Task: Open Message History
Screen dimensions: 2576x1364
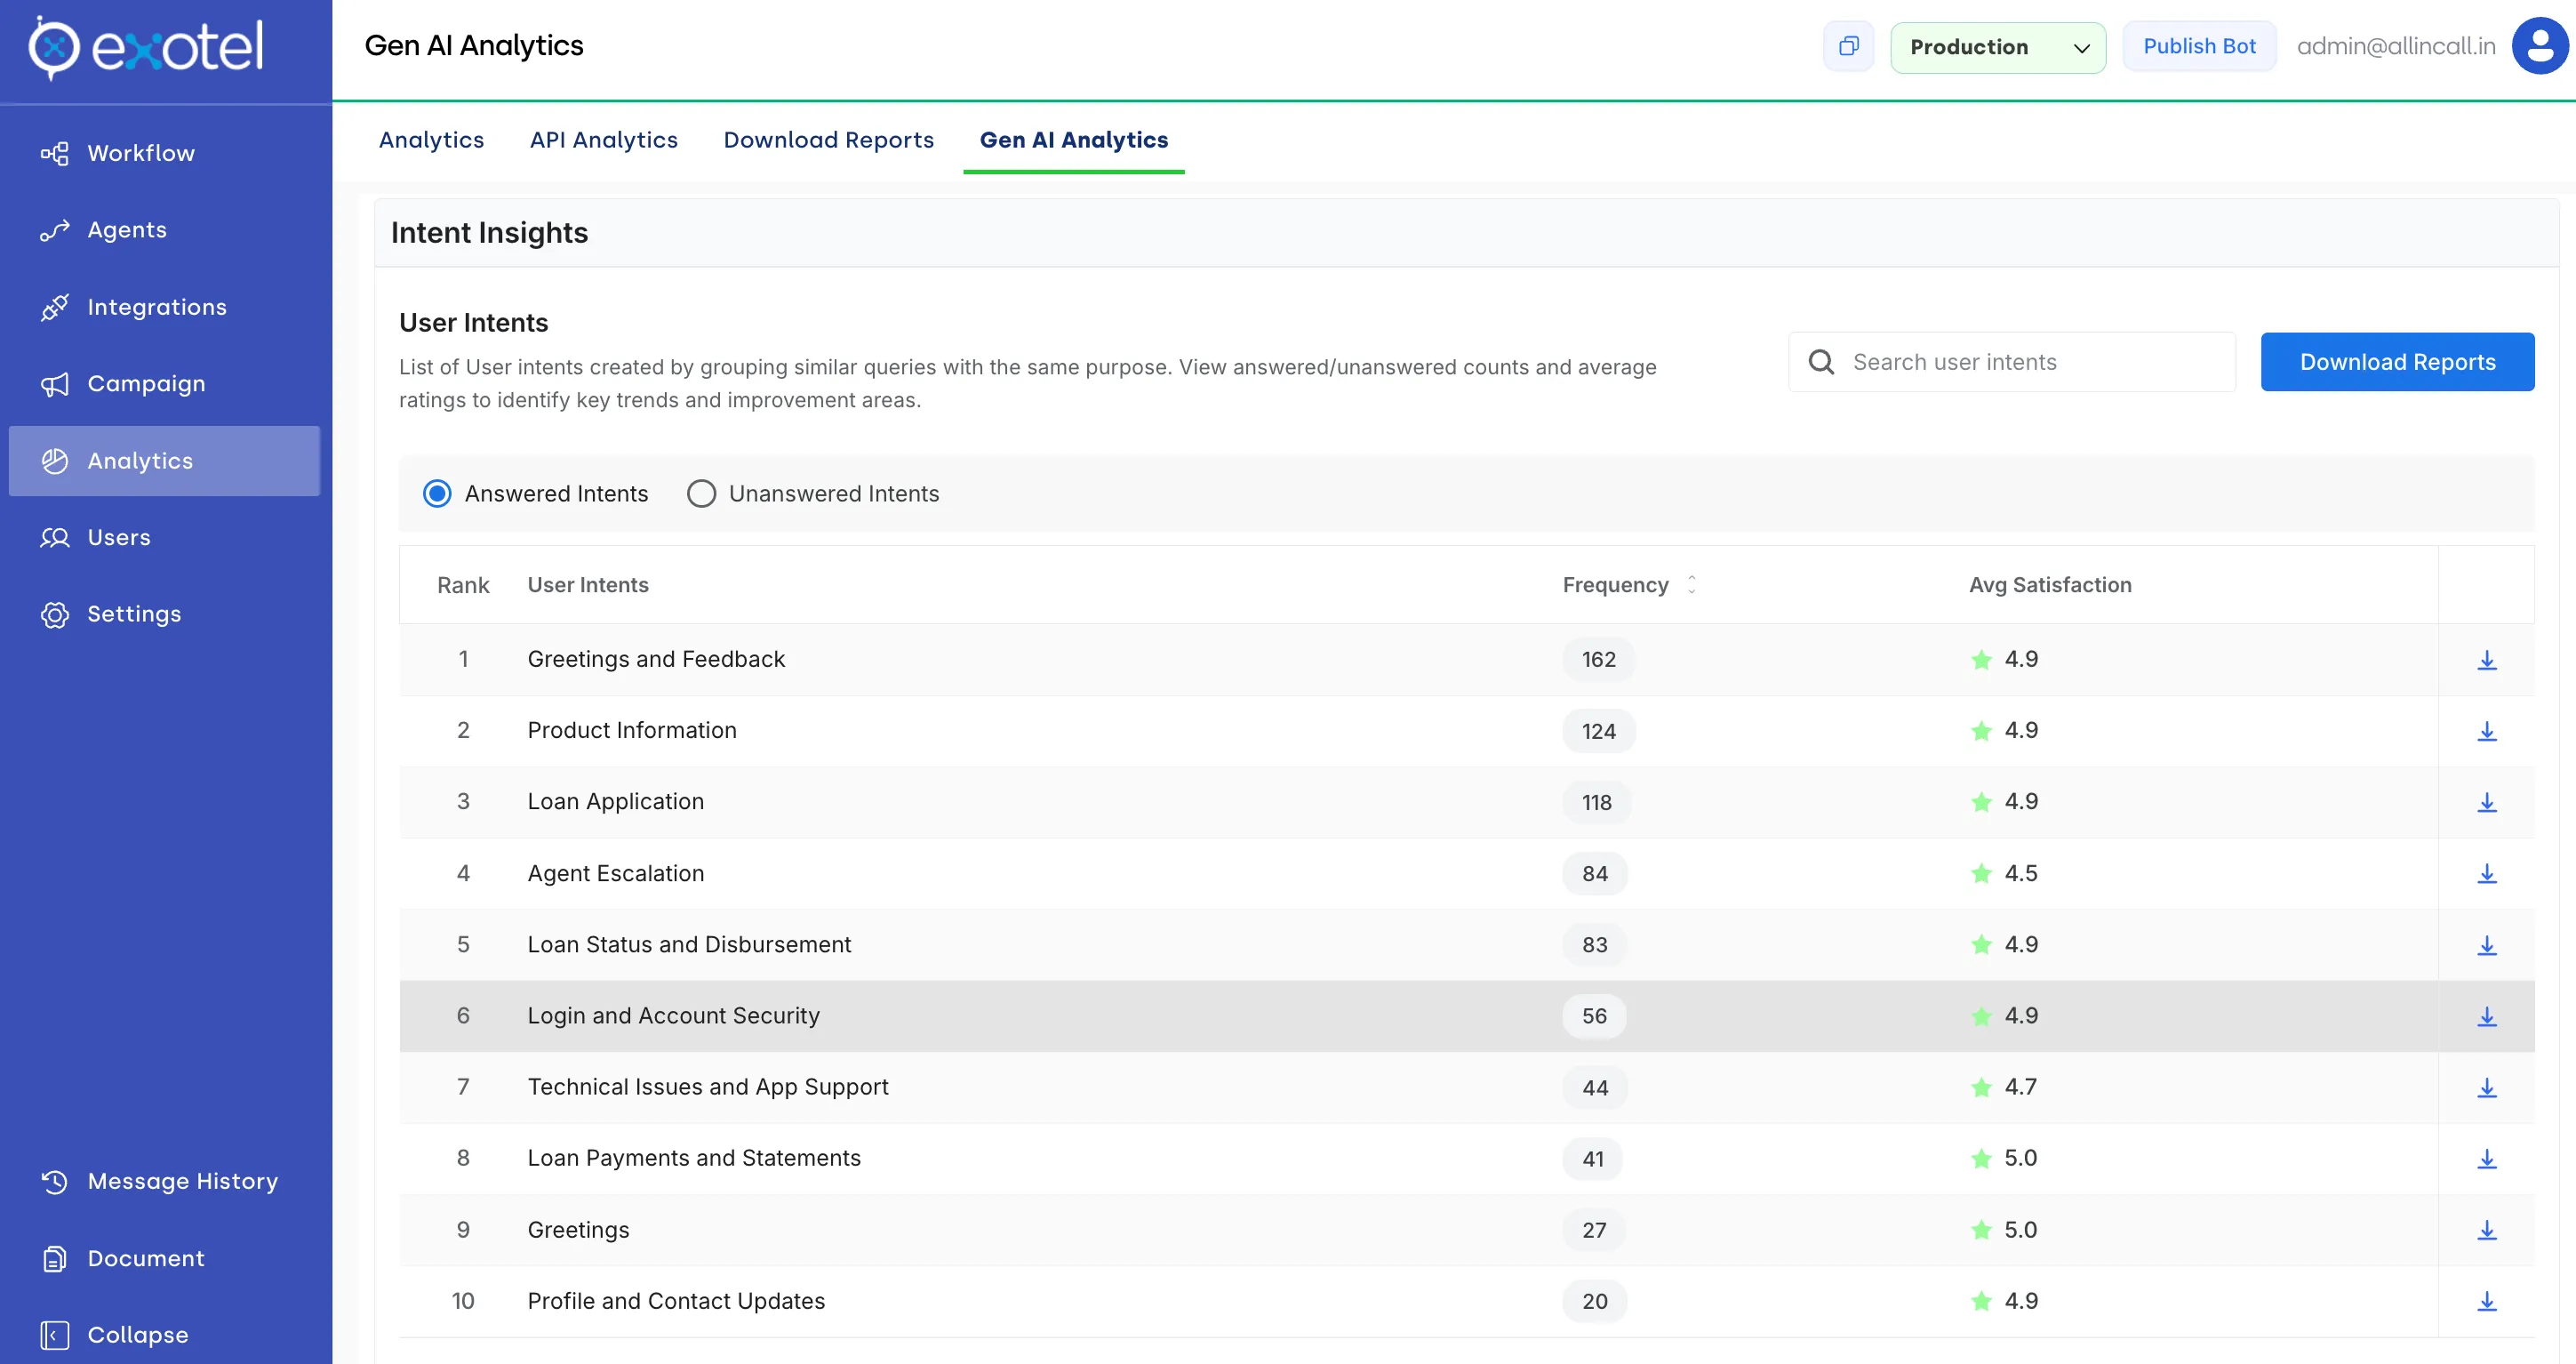Action: click(165, 1181)
